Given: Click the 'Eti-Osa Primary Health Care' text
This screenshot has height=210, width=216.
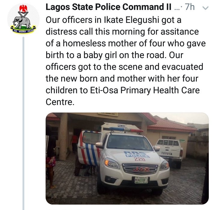Looking at the screenshot, I should coord(127,90).
